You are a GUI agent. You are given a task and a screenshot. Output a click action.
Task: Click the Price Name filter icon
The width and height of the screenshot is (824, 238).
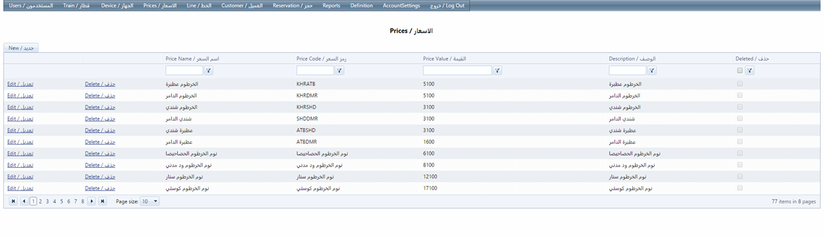pos(209,71)
